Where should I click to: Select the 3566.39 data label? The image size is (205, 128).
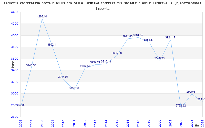coord(159,58)
